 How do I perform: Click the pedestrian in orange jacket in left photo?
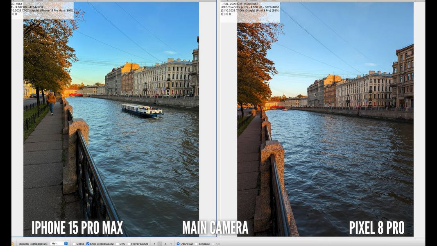click(51, 102)
